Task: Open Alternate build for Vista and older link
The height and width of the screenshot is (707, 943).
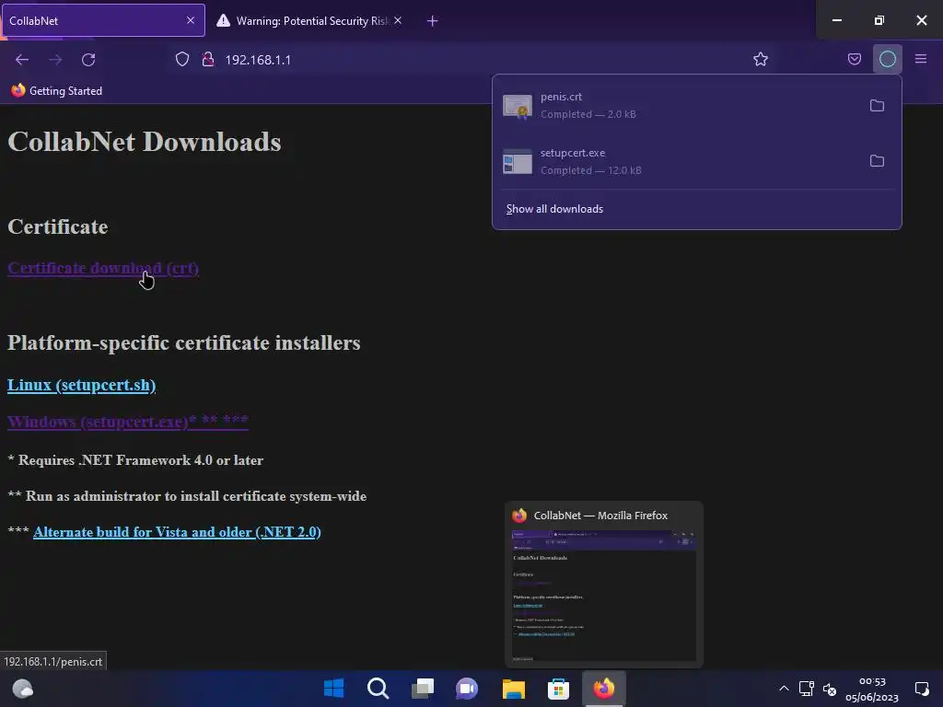Action: point(177,532)
